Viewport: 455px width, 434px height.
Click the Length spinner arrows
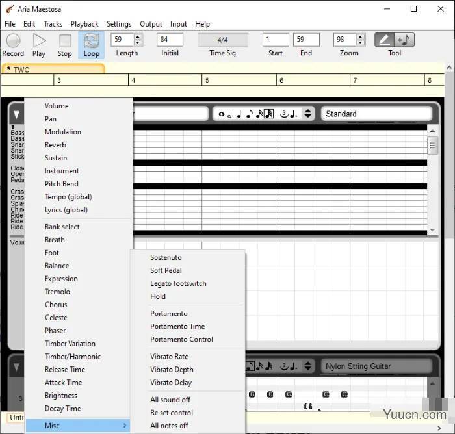pos(138,40)
